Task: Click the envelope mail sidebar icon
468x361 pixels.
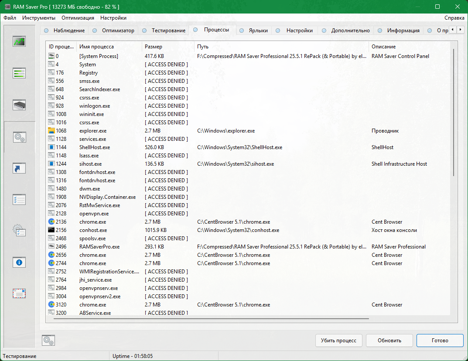Action: [x=19, y=293]
